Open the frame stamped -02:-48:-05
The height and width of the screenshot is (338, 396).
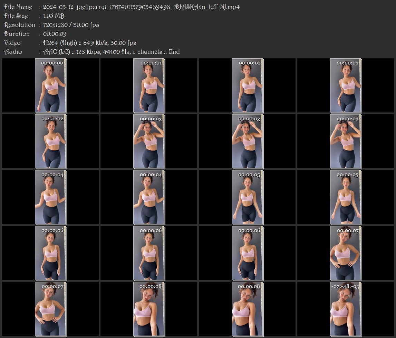(x=346, y=309)
